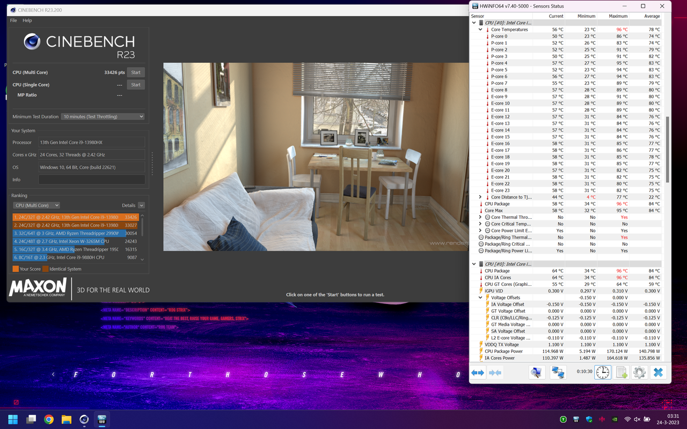This screenshot has height=429, width=687.
Task: Click green T tray icon
Action: 563,419
